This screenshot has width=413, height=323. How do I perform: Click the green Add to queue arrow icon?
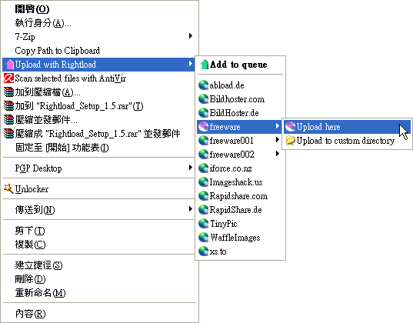204,65
